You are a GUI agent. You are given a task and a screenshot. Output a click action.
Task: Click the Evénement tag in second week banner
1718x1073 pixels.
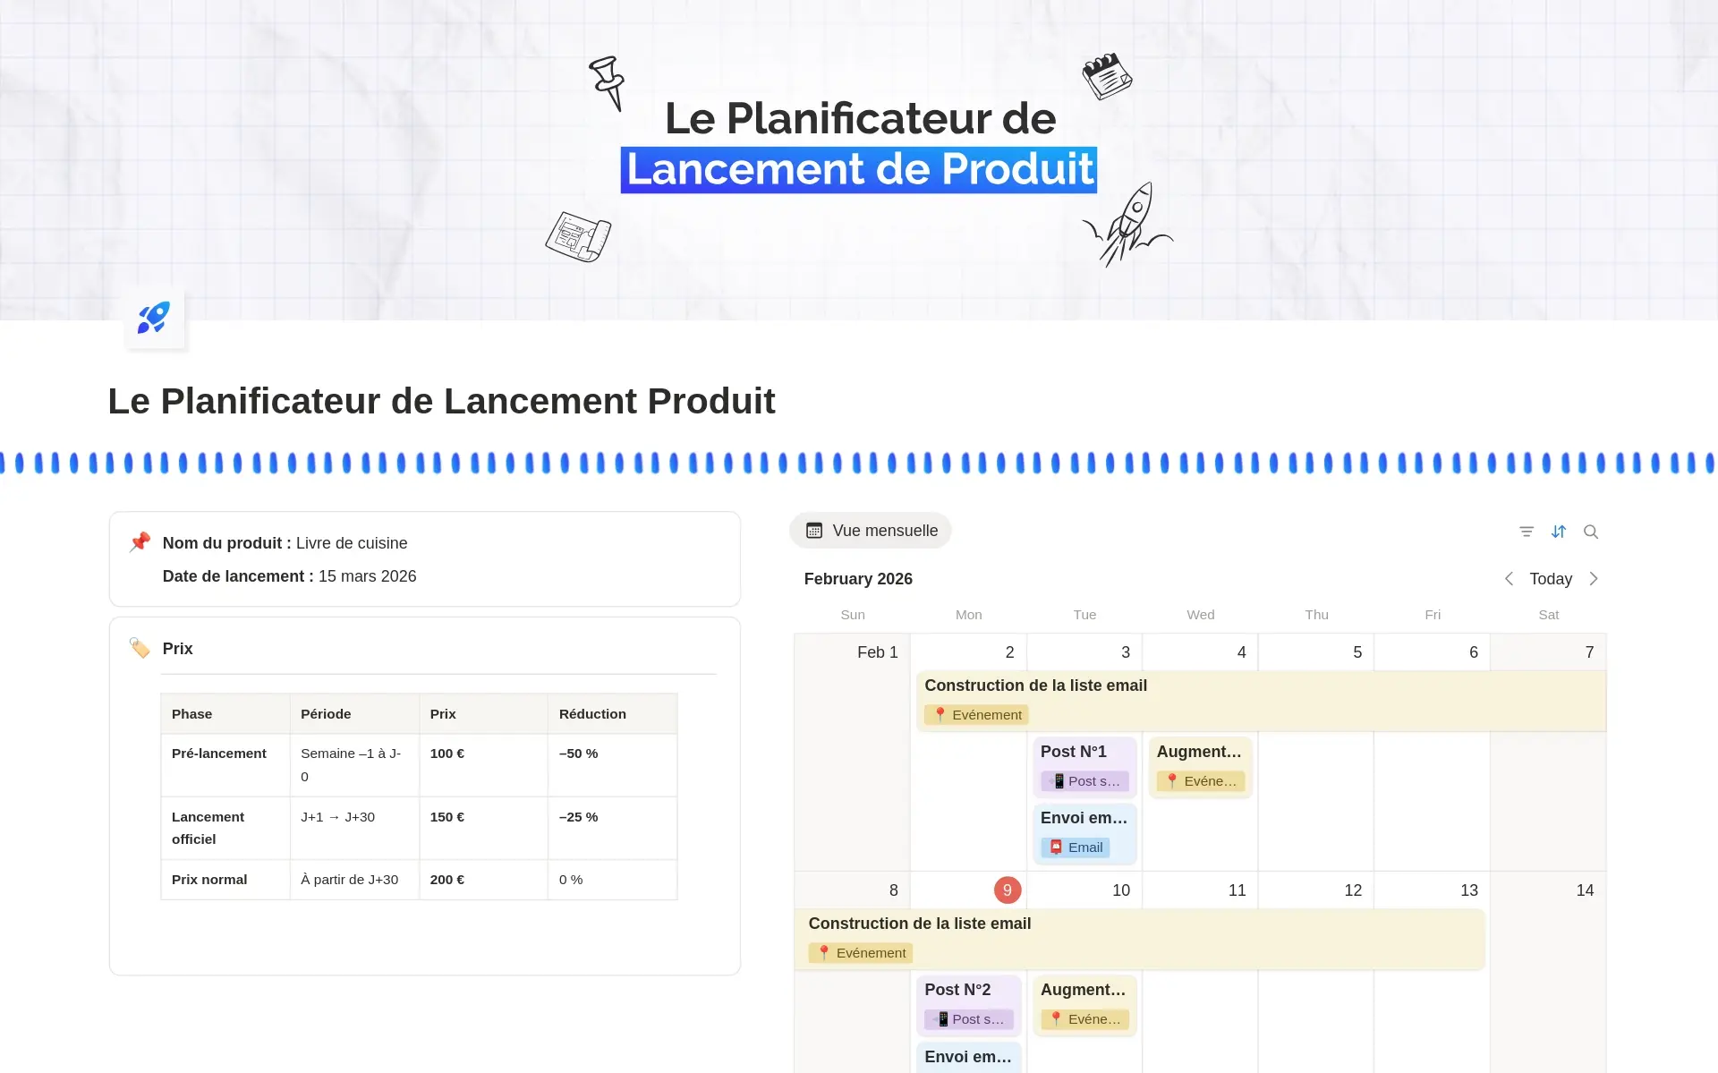861,953
